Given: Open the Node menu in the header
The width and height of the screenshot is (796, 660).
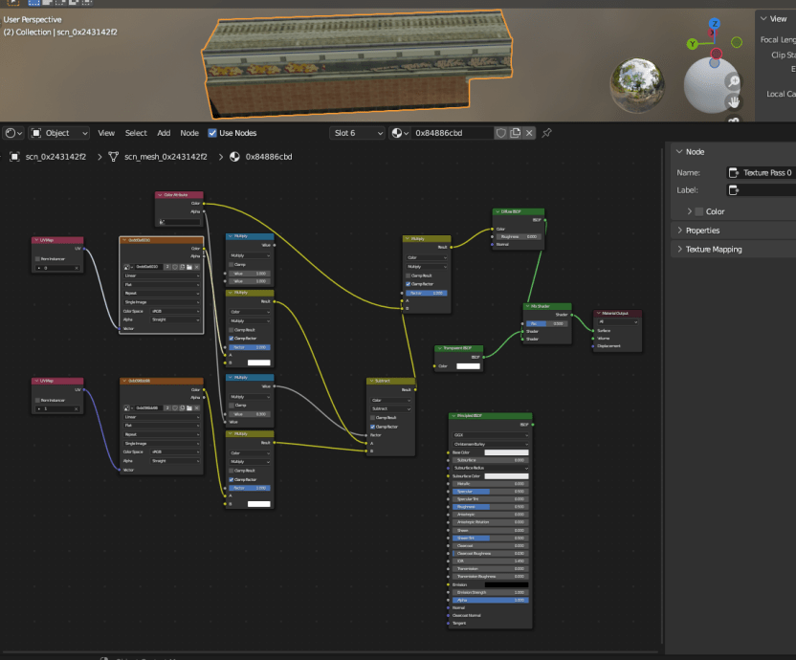Looking at the screenshot, I should pos(190,133).
